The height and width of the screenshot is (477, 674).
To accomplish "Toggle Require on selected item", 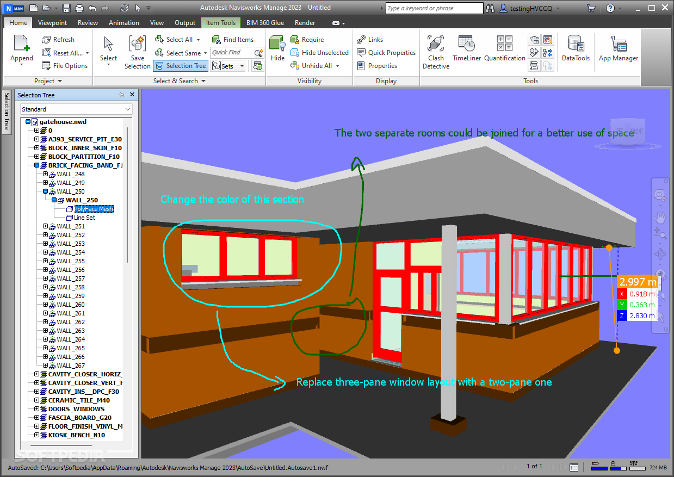I will click(307, 40).
